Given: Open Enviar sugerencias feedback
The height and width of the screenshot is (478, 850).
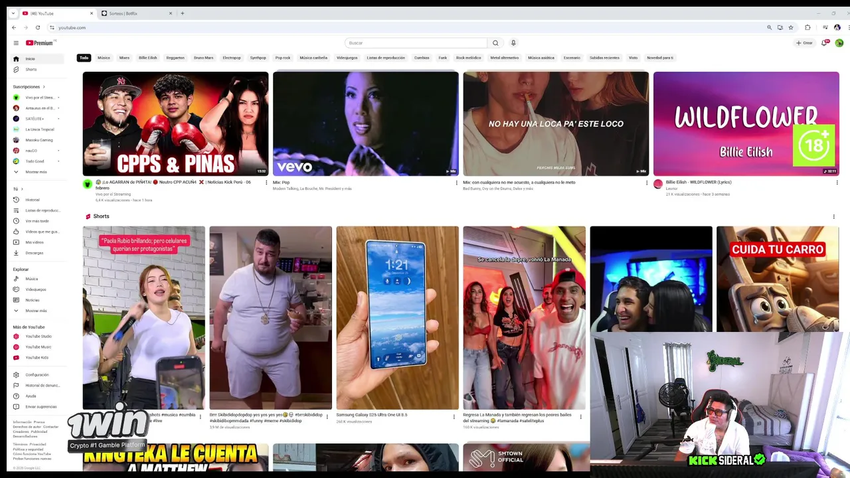Looking at the screenshot, I should (x=37, y=407).
